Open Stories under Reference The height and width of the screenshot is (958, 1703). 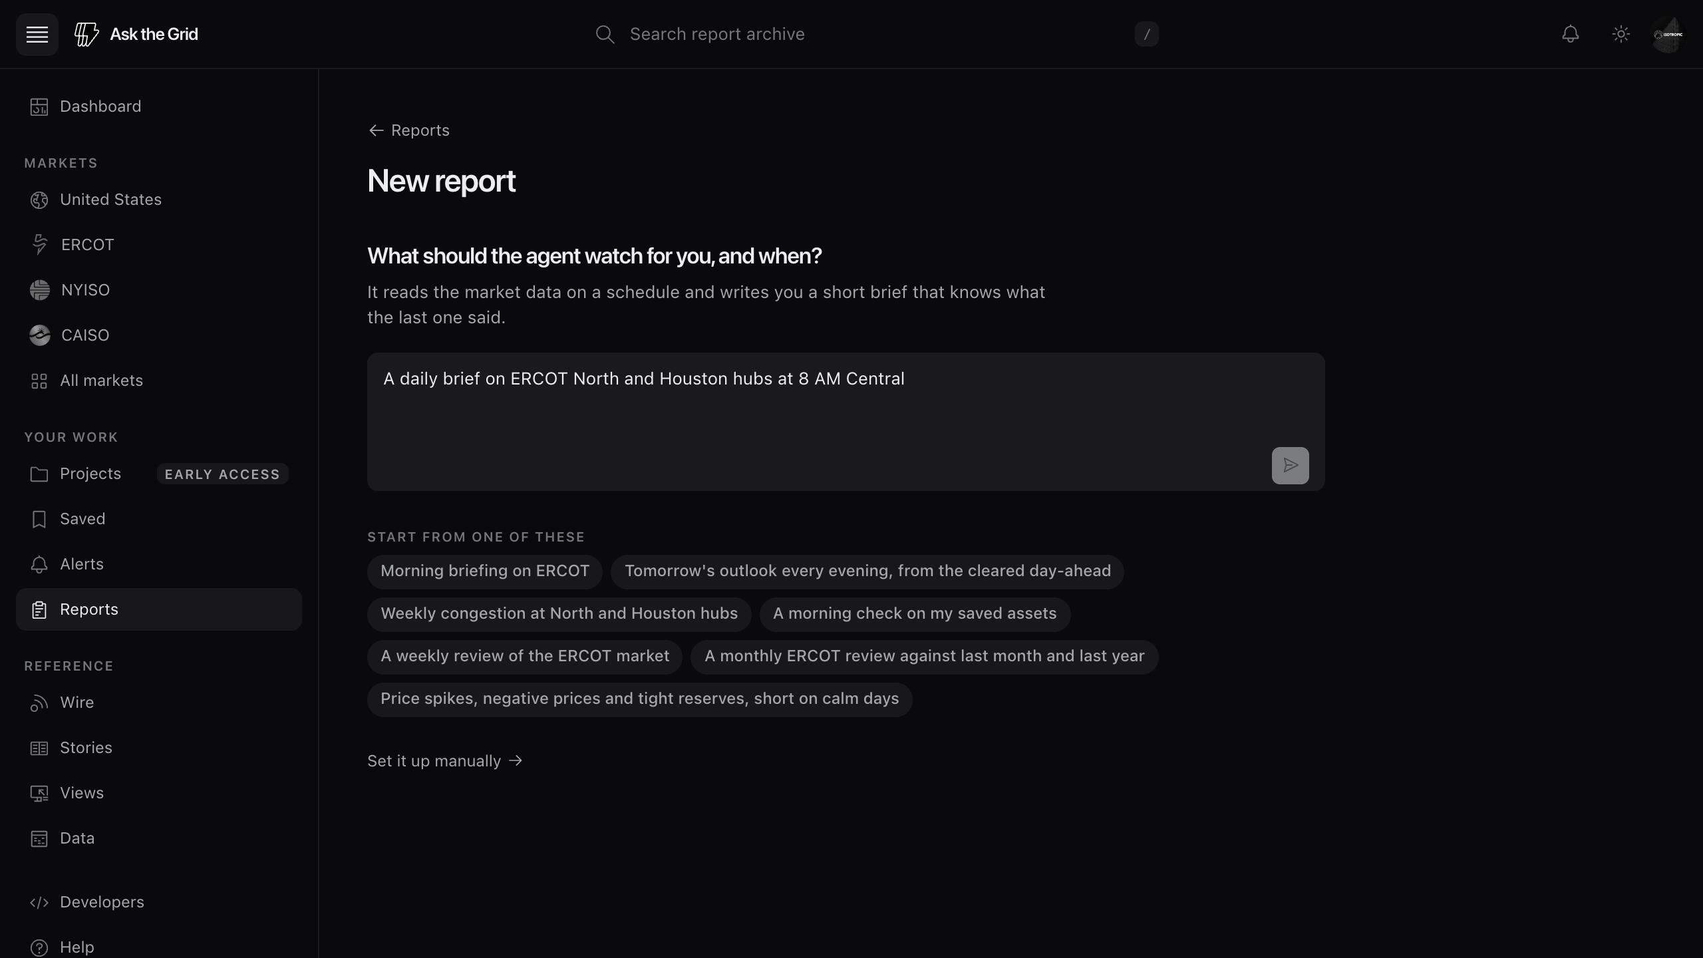(x=158, y=748)
